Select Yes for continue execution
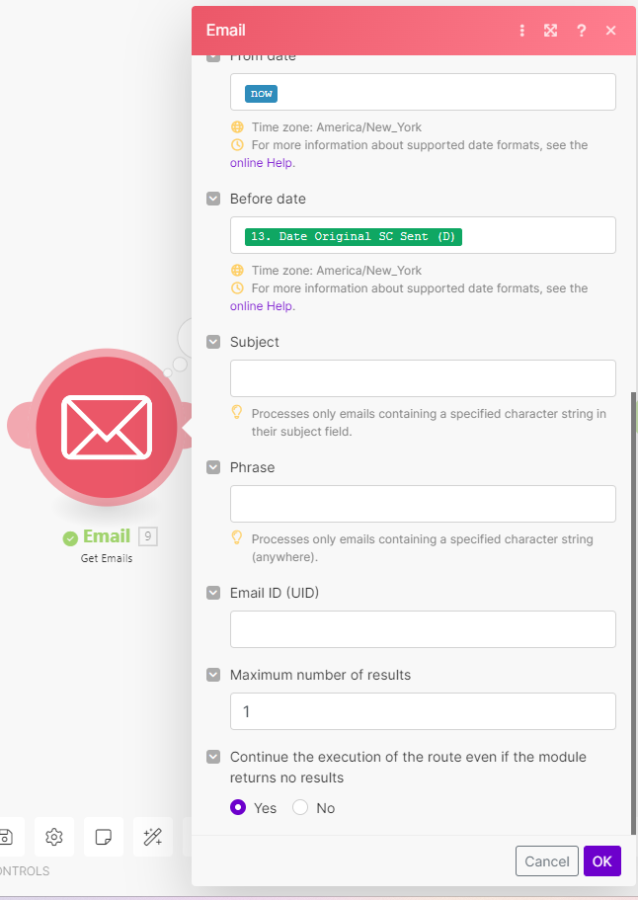The image size is (638, 900). coord(238,807)
